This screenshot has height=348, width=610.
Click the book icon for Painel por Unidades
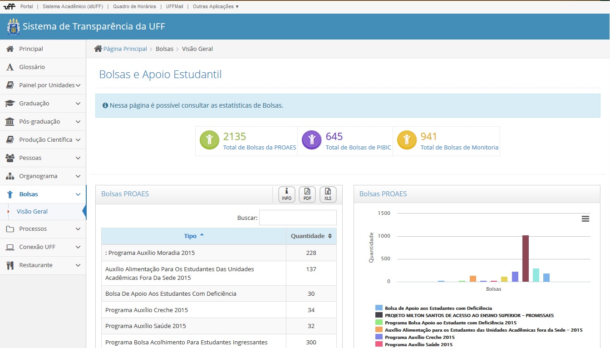10,85
